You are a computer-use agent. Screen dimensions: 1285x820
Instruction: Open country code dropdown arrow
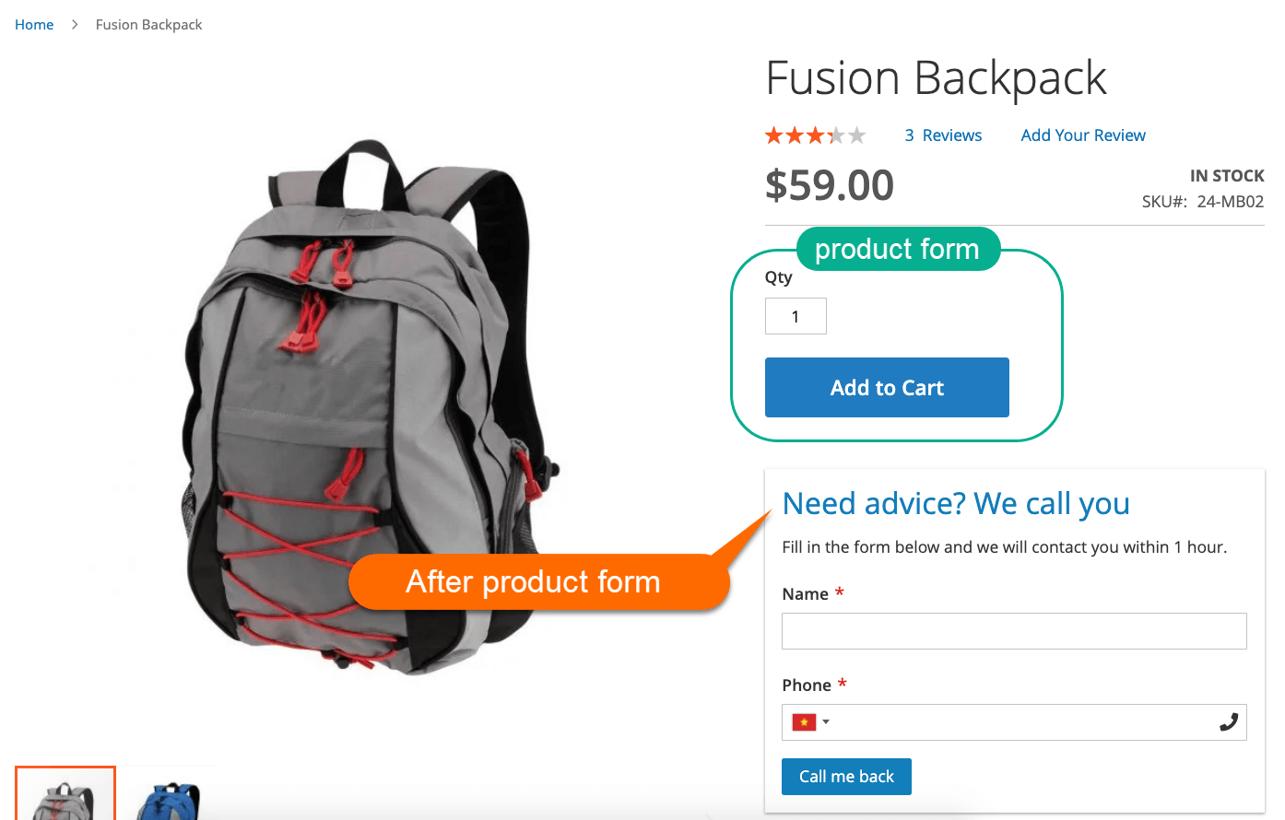pos(826,722)
